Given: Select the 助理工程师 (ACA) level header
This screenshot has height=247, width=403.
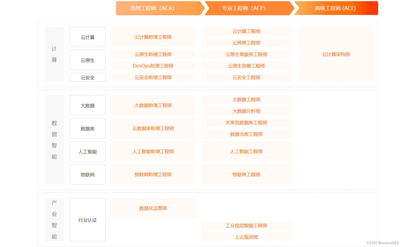Looking at the screenshot, I should pos(160,8).
